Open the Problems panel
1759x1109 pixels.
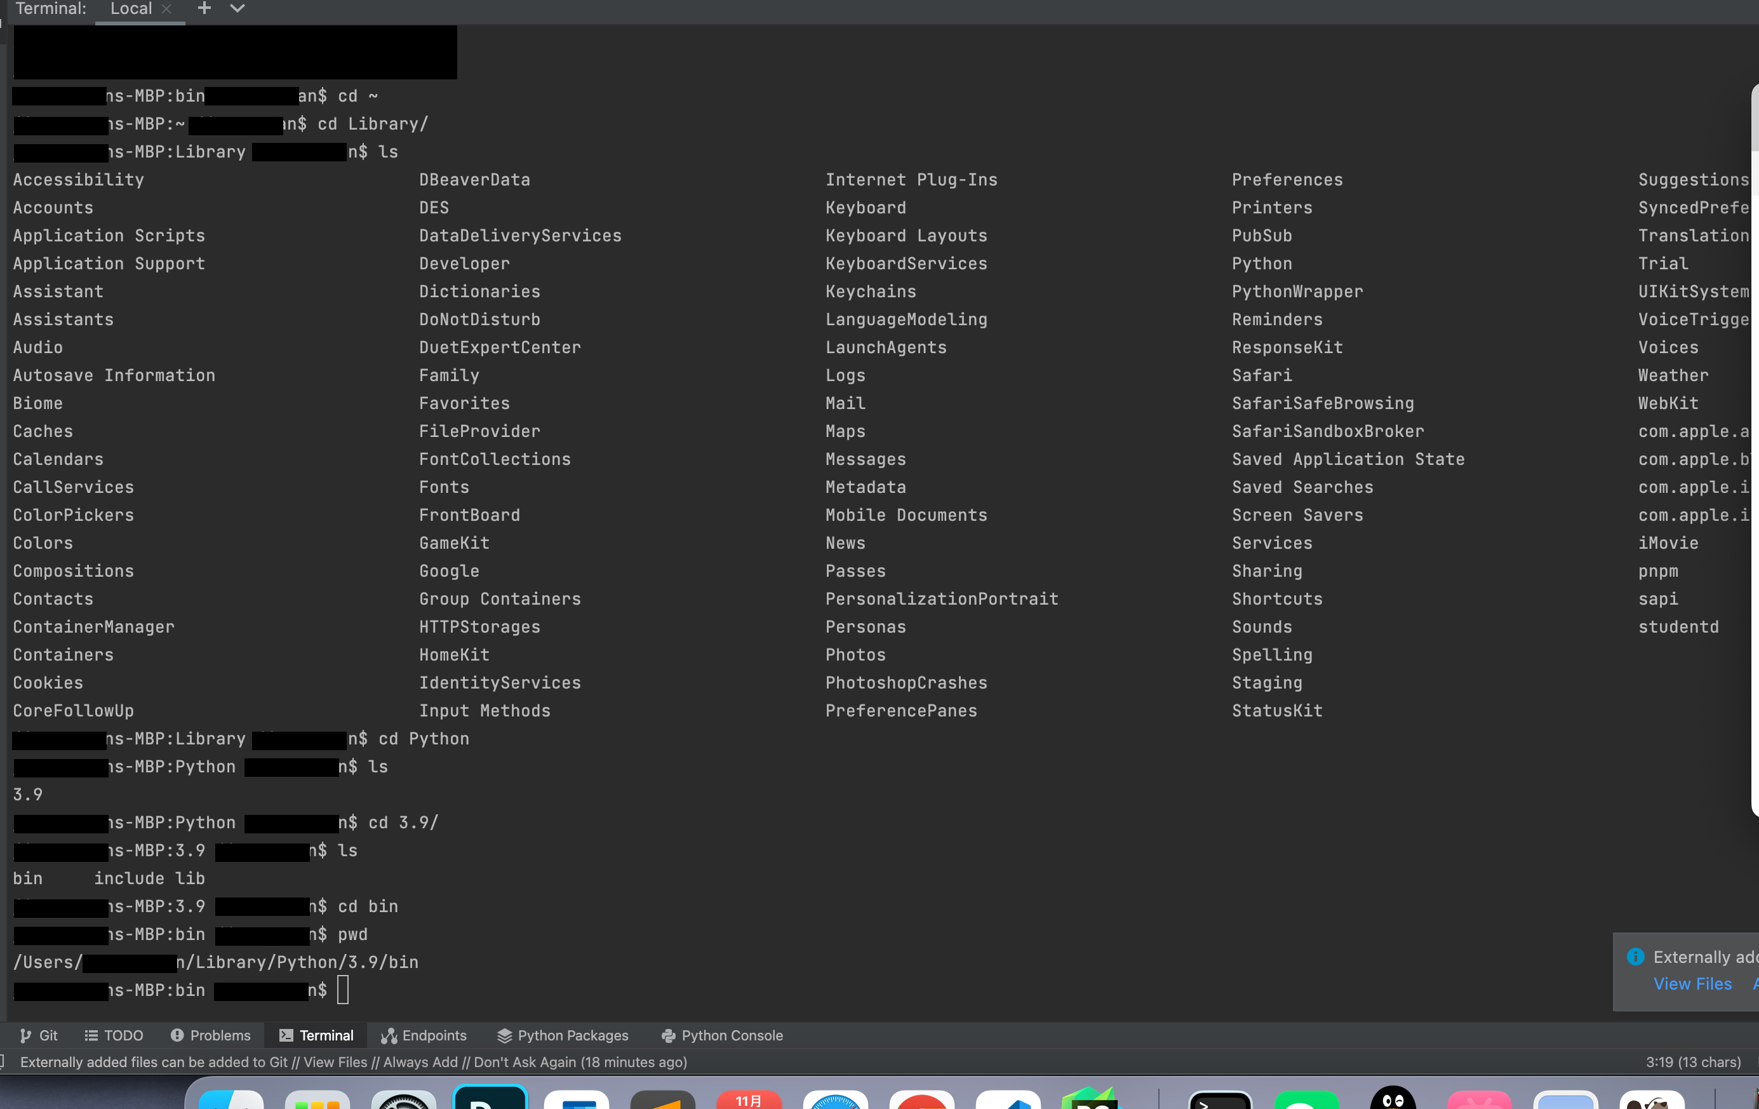click(x=210, y=1035)
